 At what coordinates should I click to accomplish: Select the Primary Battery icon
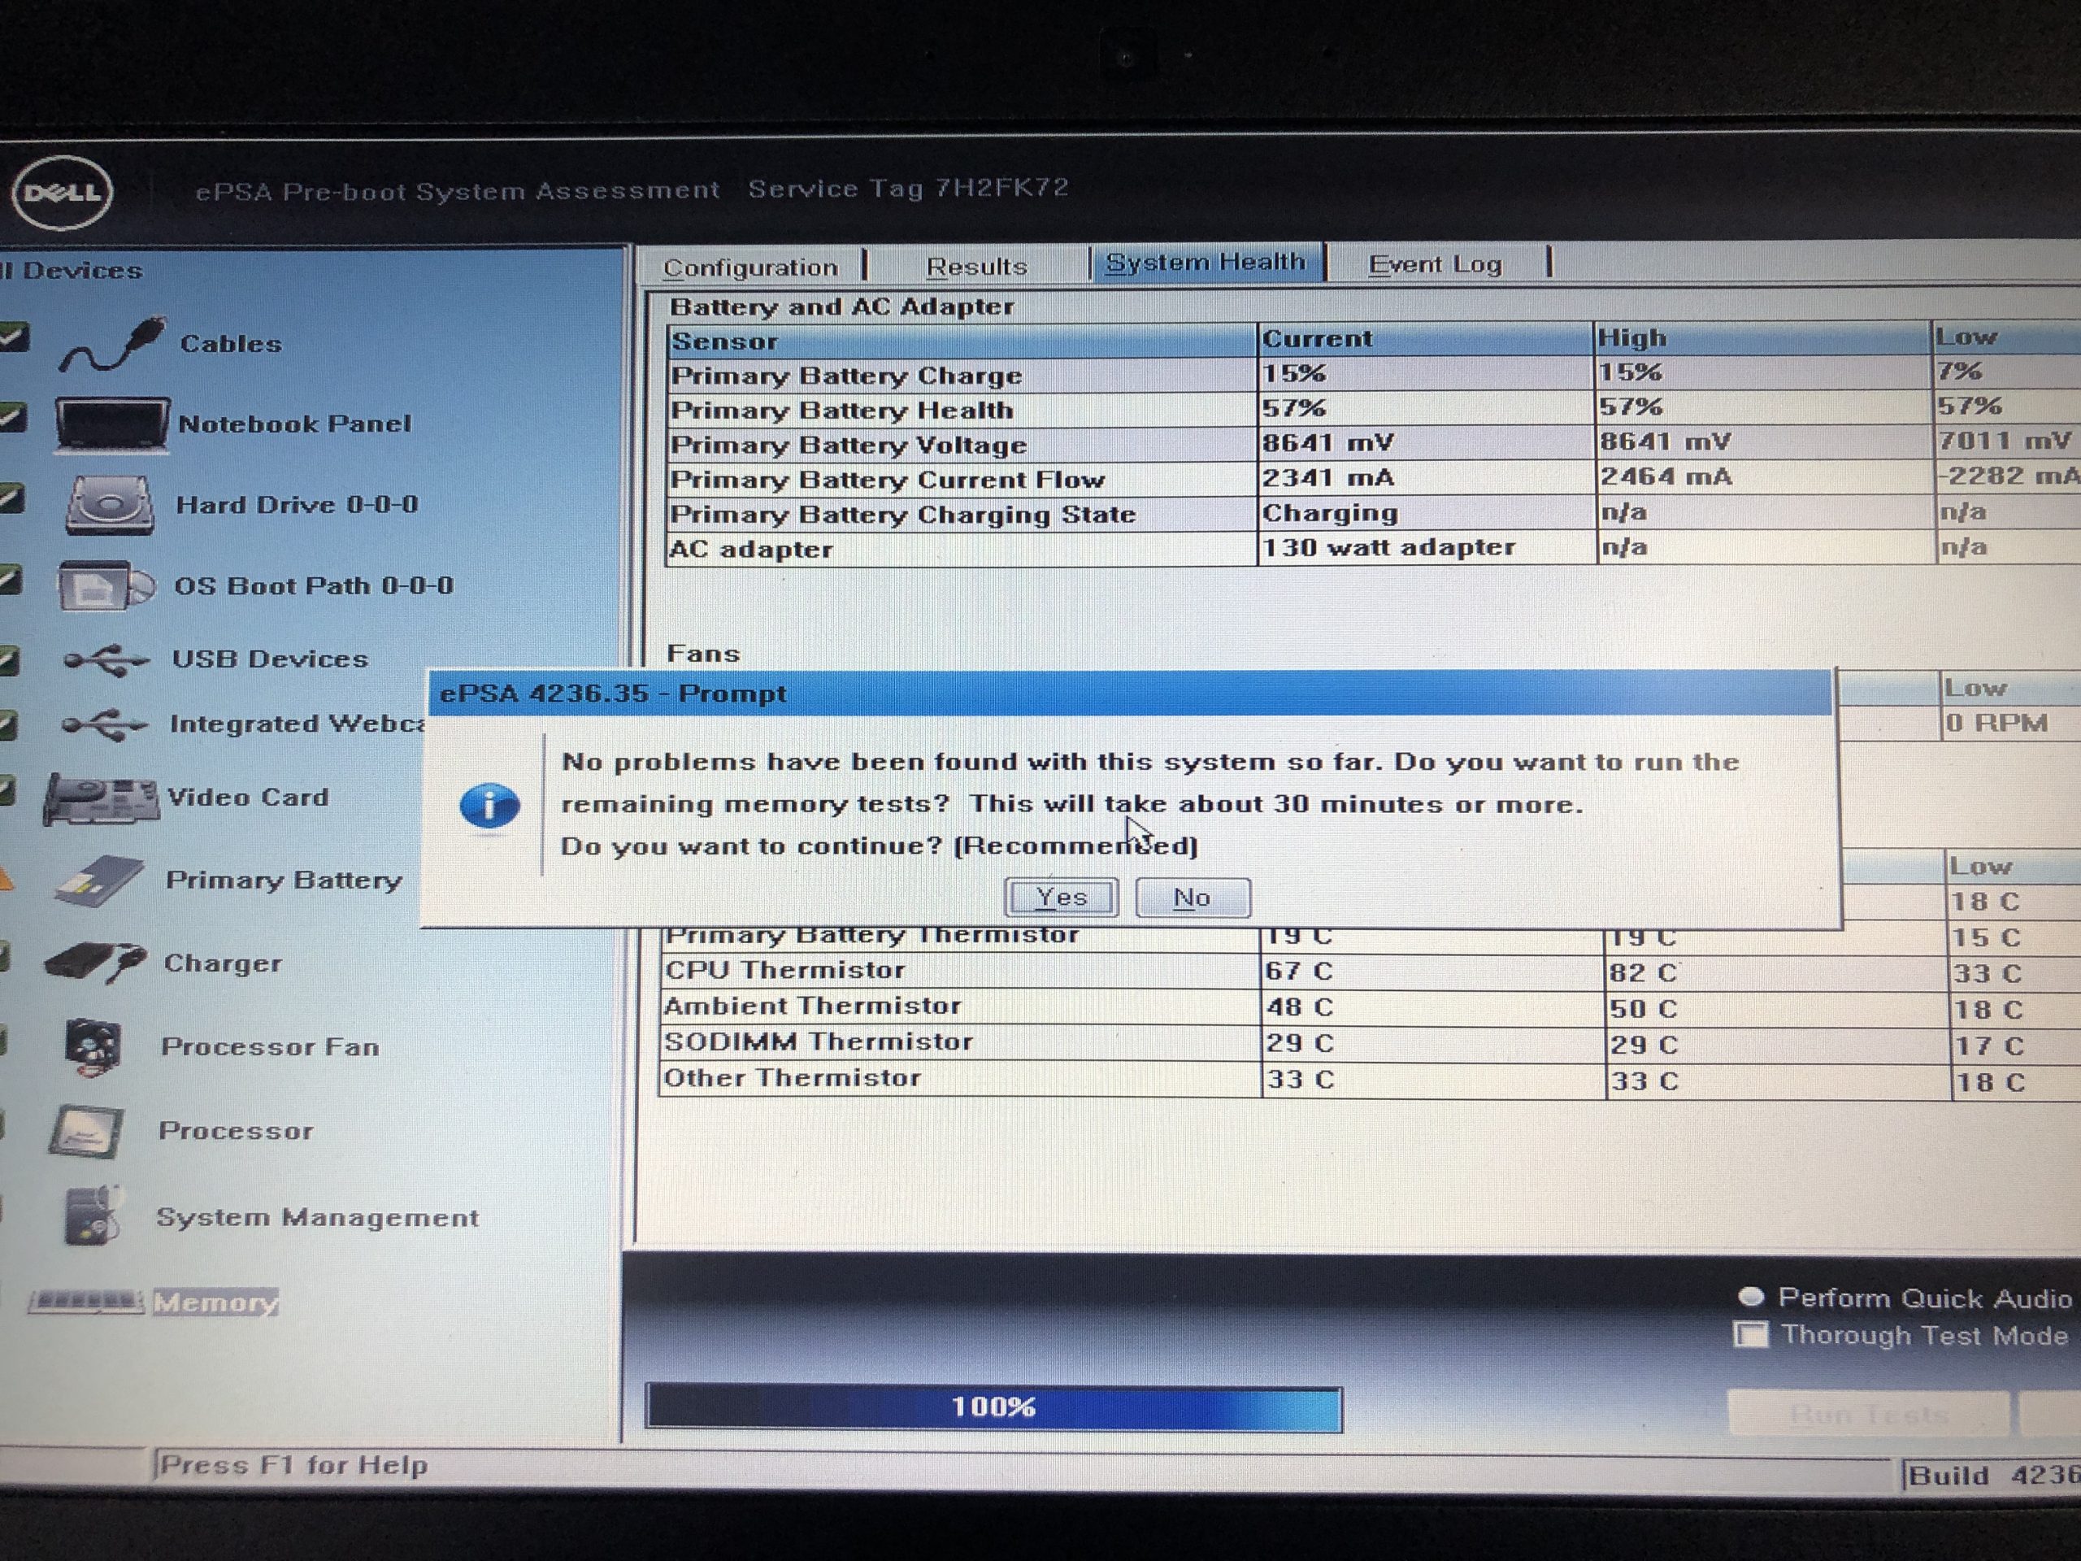click(x=100, y=881)
